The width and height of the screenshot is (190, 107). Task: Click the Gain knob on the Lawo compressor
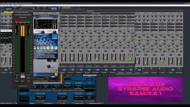click(49, 66)
